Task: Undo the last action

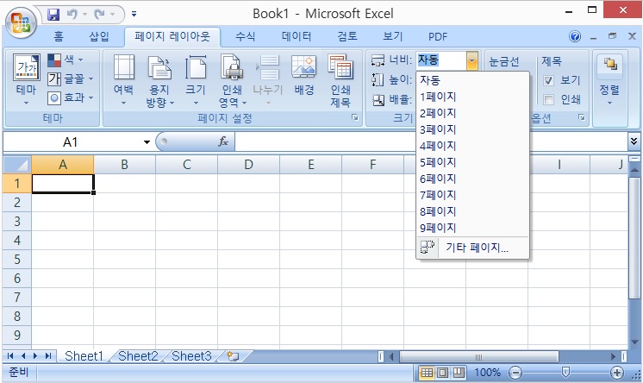Action: pyautogui.click(x=72, y=15)
